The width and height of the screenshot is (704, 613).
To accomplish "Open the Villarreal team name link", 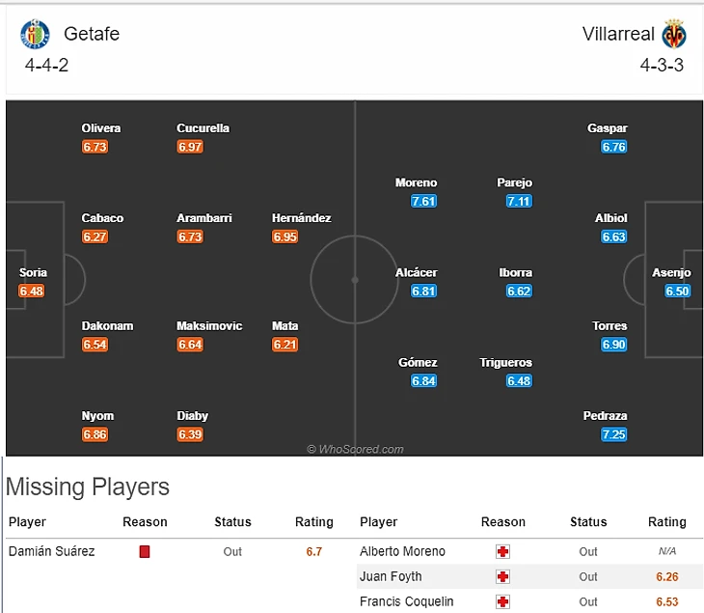I will pos(618,34).
